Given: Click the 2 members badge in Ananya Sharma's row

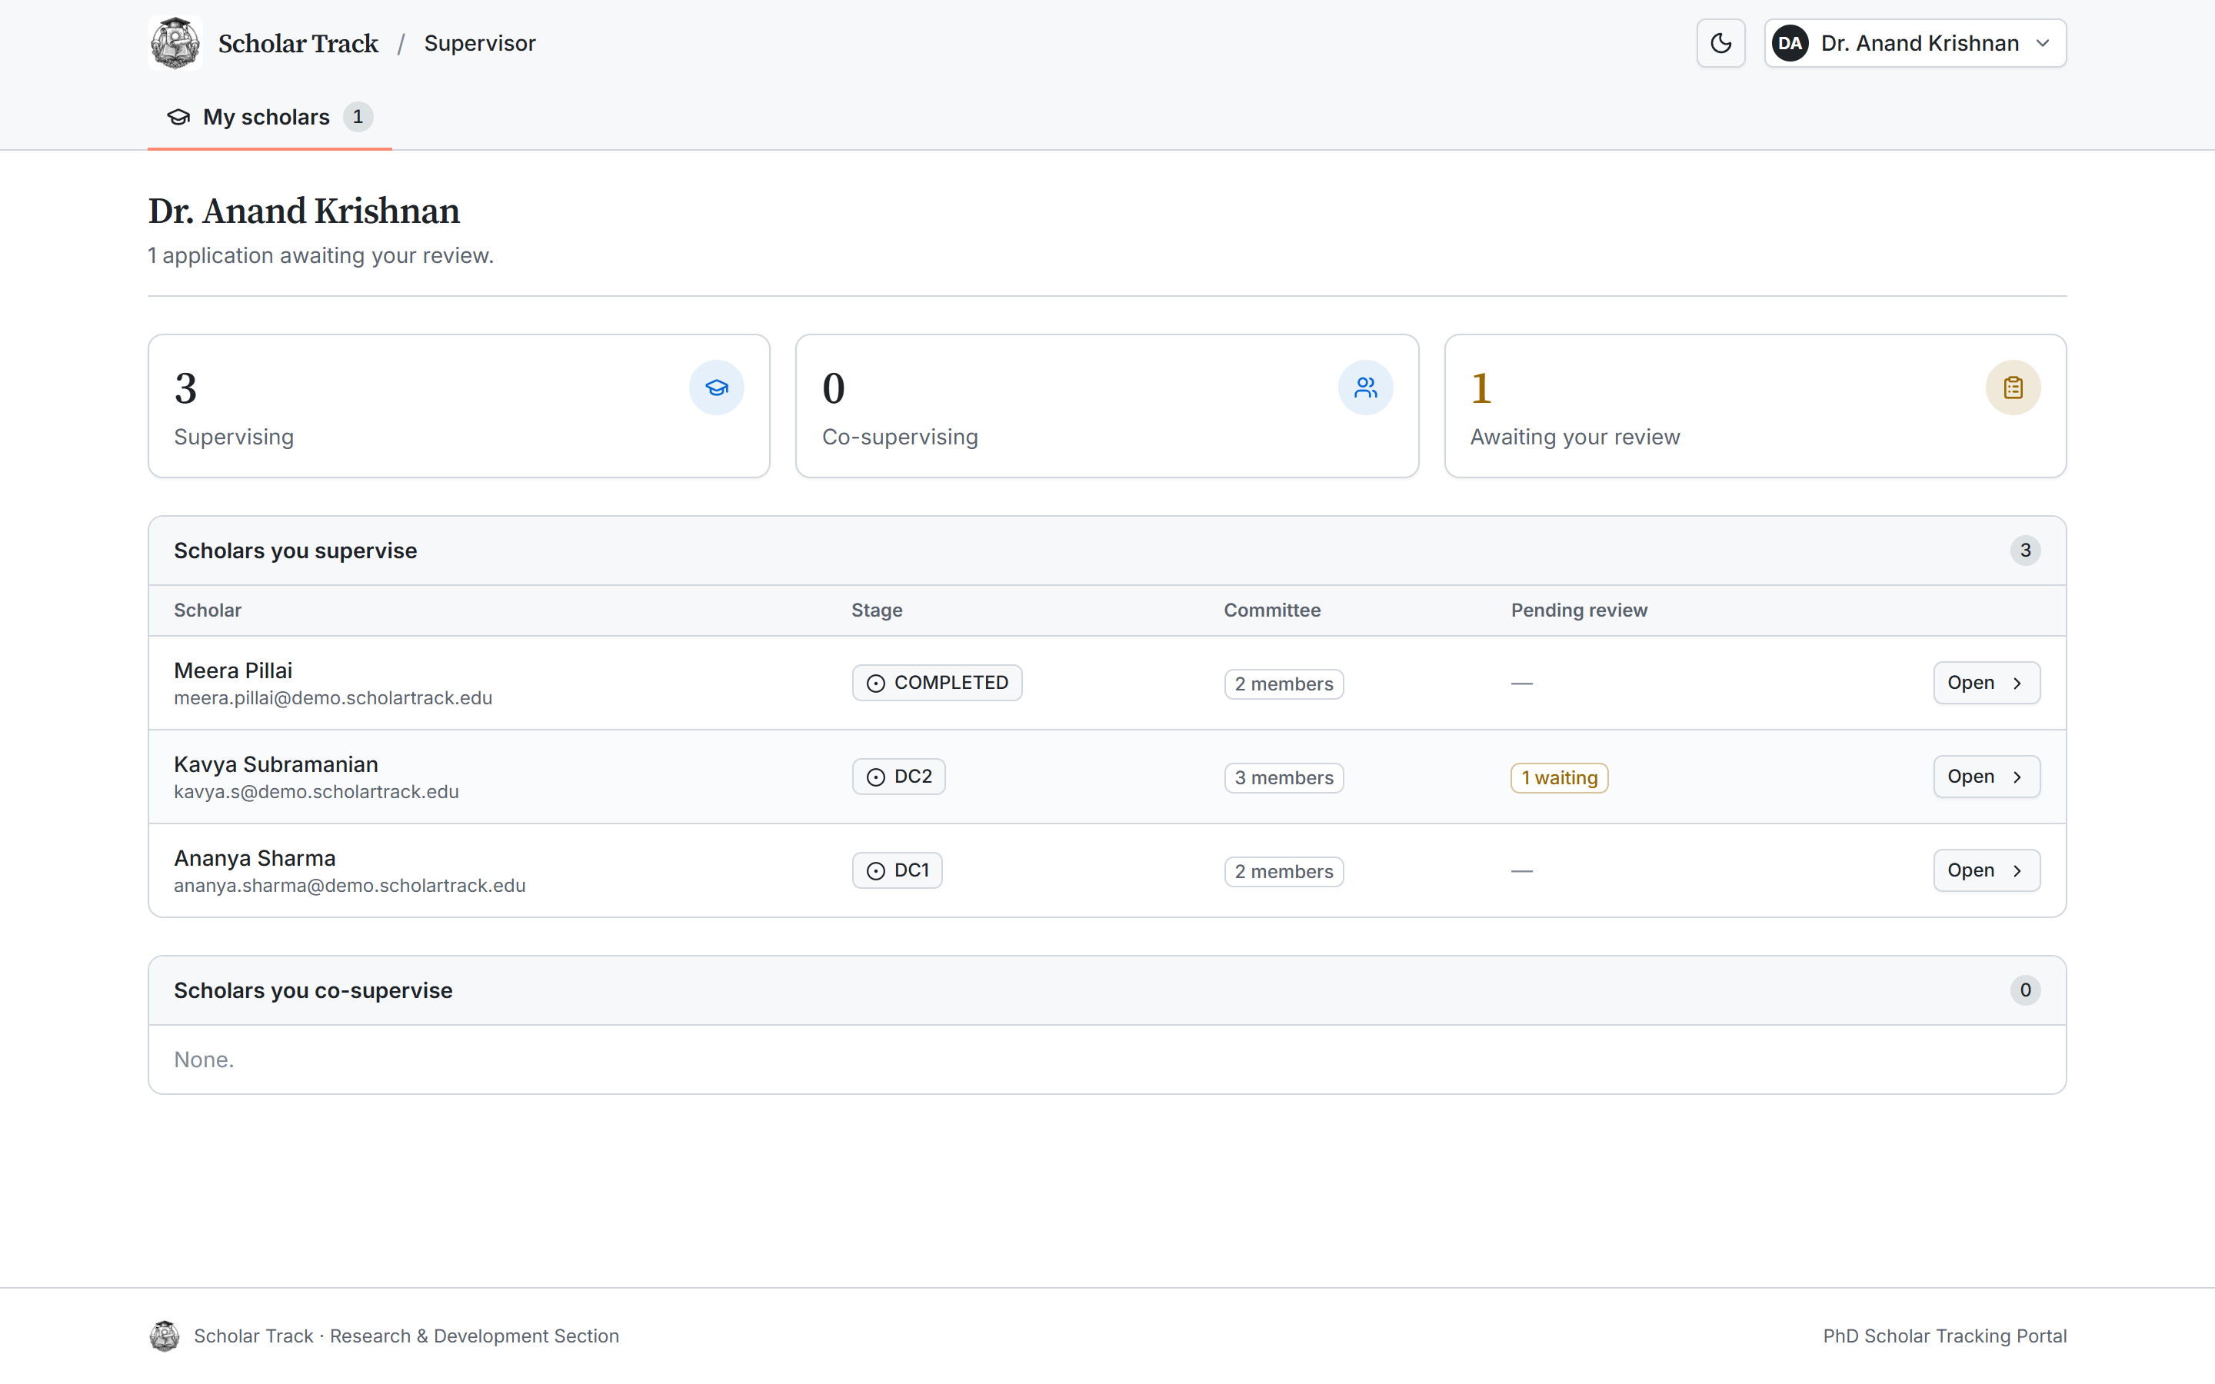Looking at the screenshot, I should click(1283, 871).
